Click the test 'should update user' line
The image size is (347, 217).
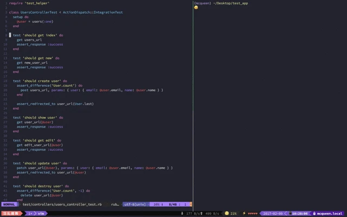[40, 163]
